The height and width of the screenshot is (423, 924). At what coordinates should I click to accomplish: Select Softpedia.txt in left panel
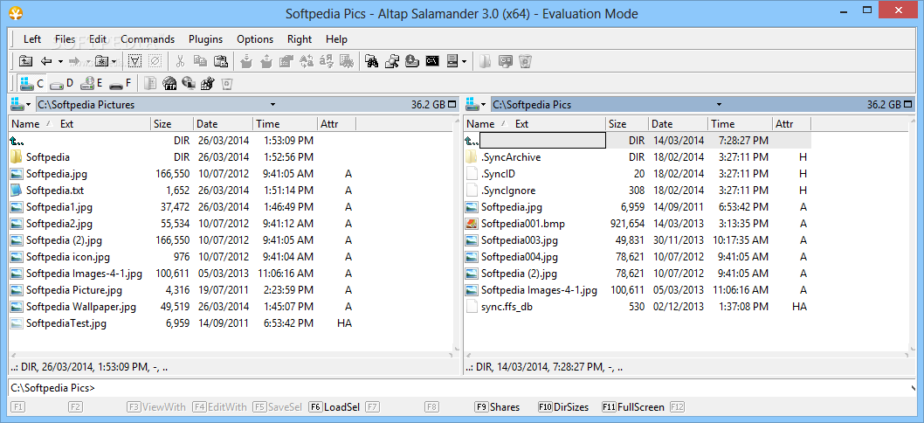[x=55, y=191]
